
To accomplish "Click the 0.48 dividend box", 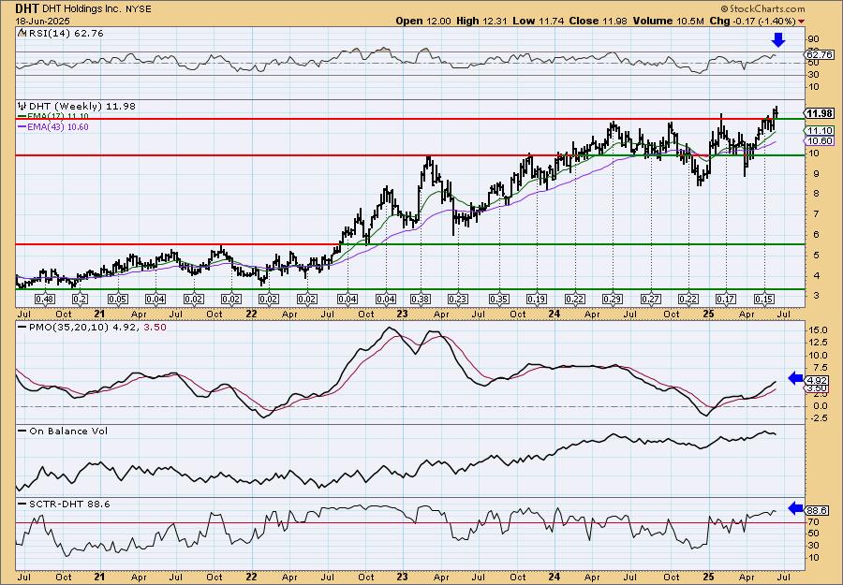I will tap(45, 300).
